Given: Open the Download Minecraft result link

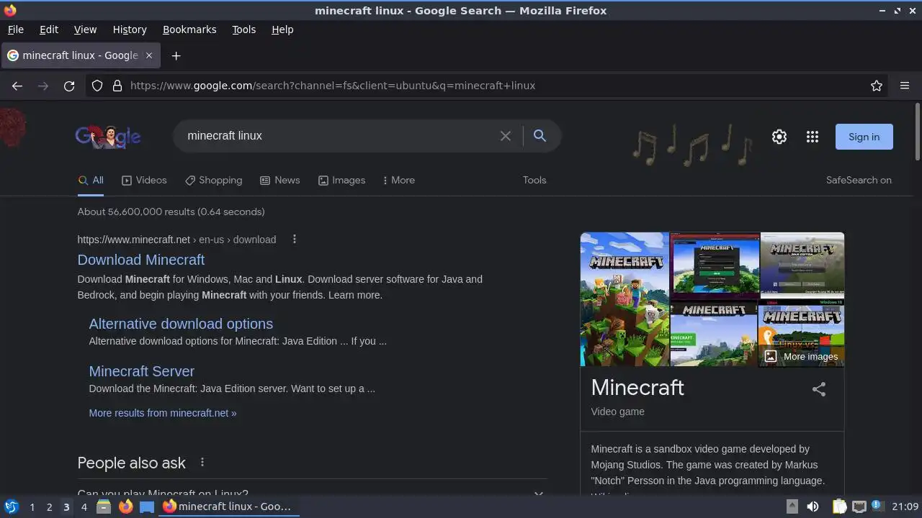Looking at the screenshot, I should (141, 260).
